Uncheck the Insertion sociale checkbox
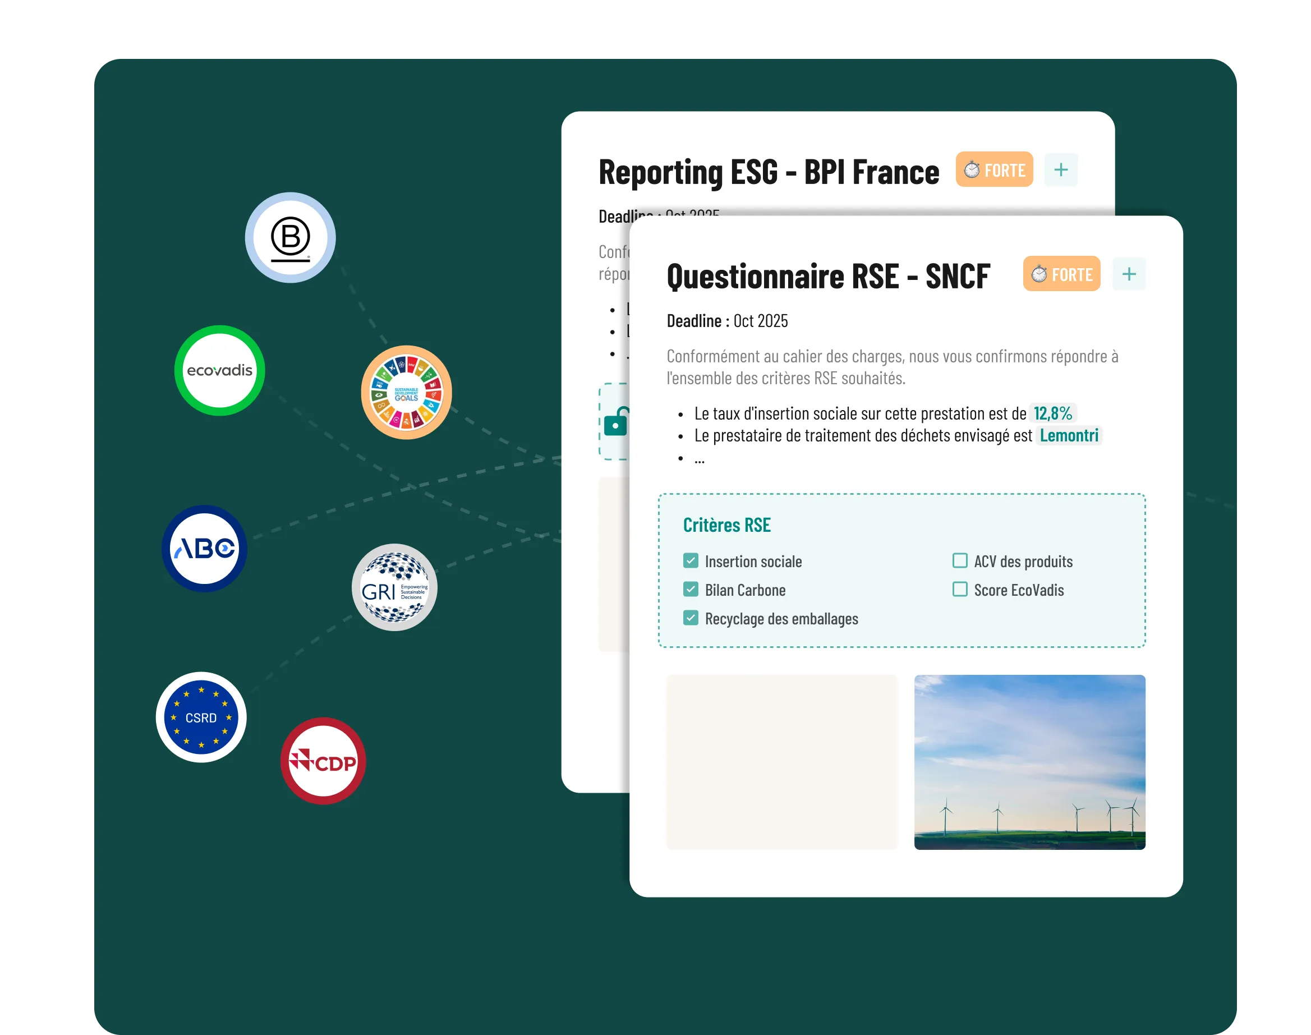The image size is (1311, 1035). 691,560
